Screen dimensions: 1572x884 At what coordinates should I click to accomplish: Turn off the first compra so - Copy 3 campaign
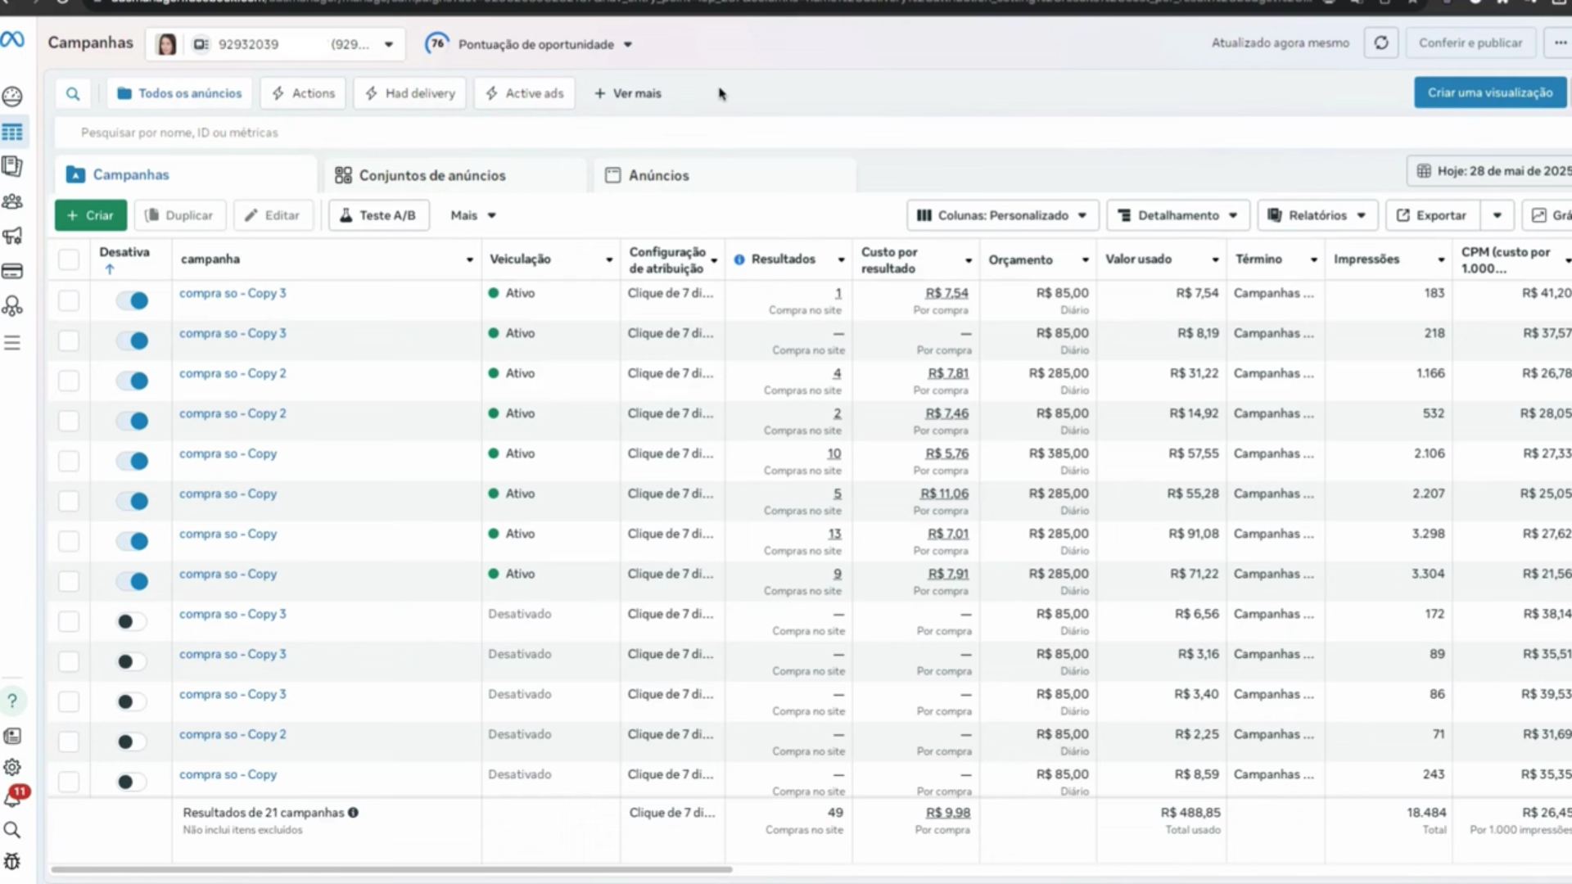coord(132,300)
